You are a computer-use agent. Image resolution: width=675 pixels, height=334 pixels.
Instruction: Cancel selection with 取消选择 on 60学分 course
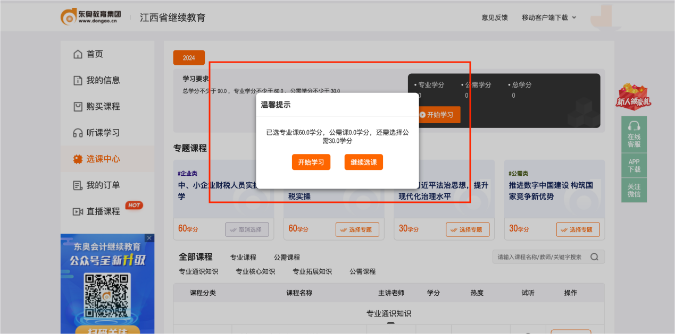coord(248,229)
